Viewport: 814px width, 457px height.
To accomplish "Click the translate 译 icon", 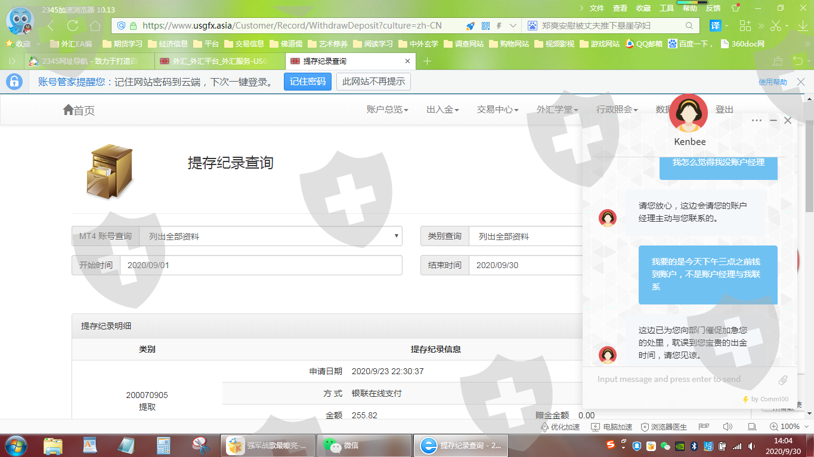I will pyautogui.click(x=715, y=26).
